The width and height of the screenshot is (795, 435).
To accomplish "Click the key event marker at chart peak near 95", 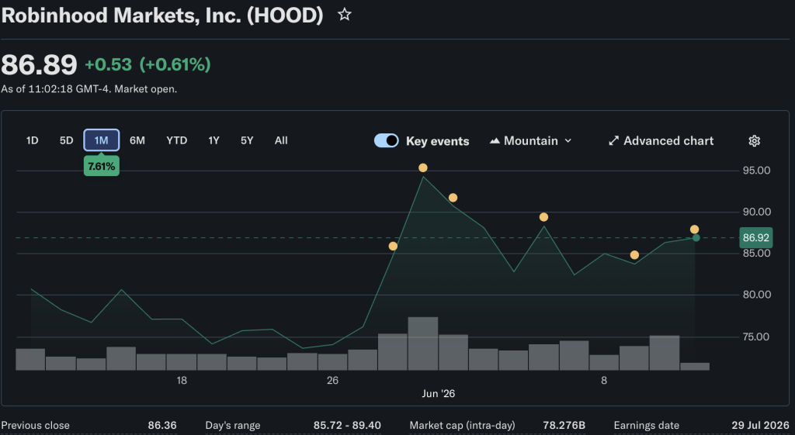I will point(423,167).
